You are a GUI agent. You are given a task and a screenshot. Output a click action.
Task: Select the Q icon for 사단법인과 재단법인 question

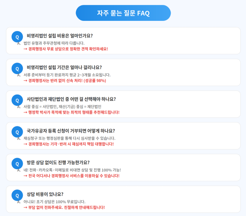click(x=17, y=100)
